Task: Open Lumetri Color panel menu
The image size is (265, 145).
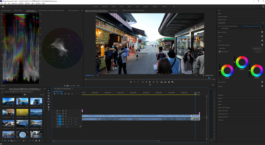Action: pos(263,23)
